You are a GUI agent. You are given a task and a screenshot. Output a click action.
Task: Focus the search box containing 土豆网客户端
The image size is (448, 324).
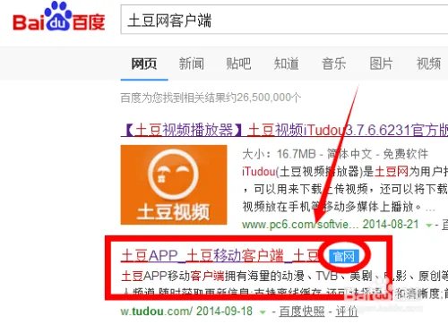tap(284, 20)
